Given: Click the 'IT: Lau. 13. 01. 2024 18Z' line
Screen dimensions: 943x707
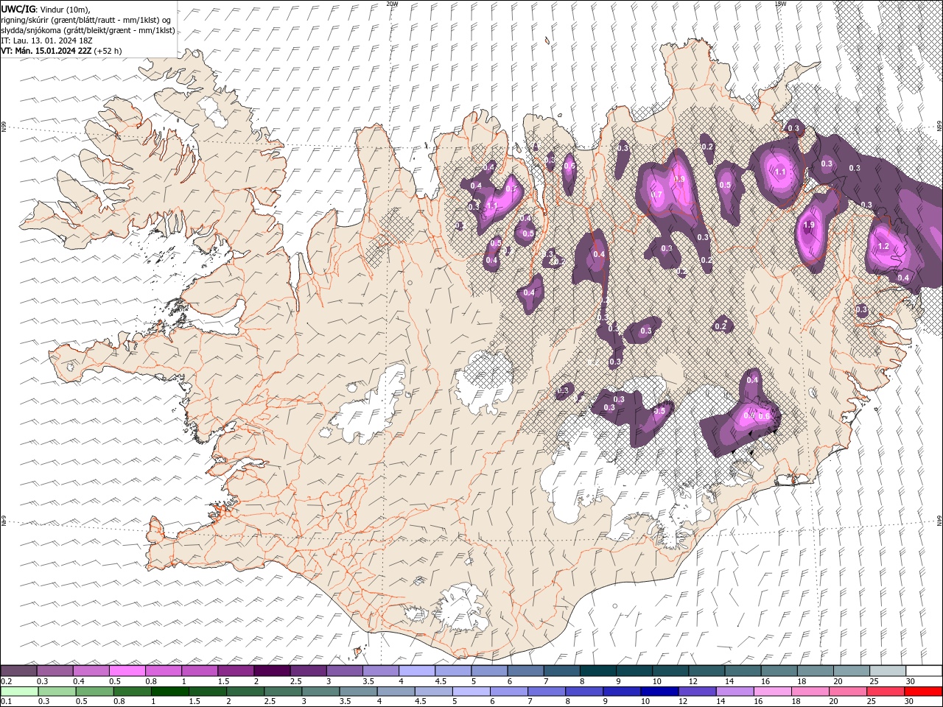Looking at the screenshot, I should (x=46, y=41).
